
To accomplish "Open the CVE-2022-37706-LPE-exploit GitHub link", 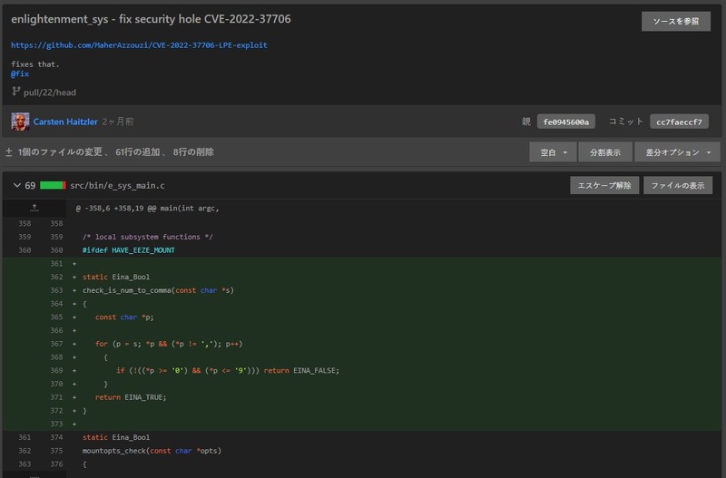I will [x=139, y=45].
